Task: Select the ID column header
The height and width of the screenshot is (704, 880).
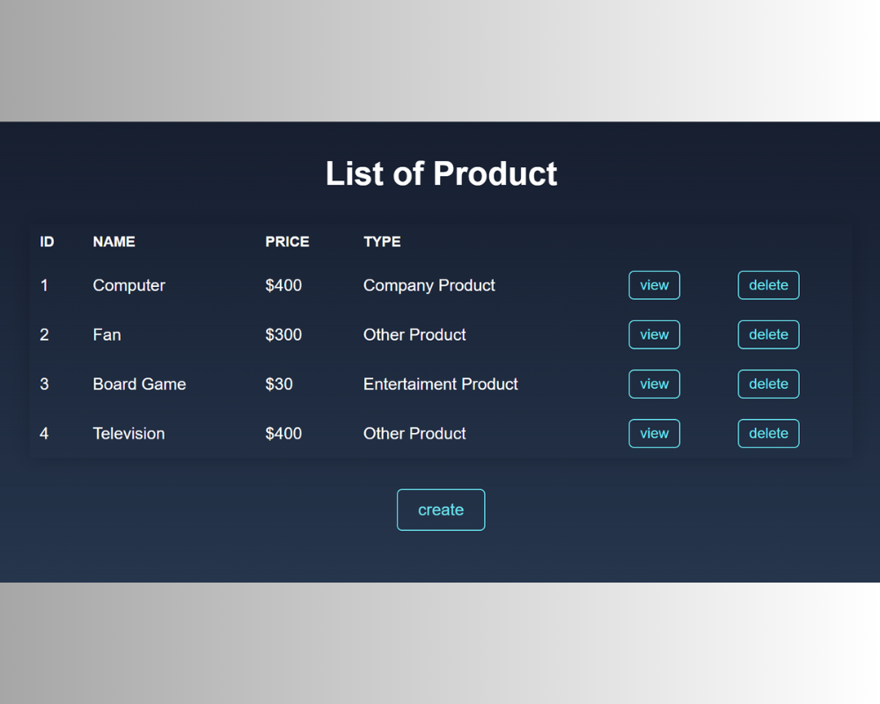Action: pos(48,242)
